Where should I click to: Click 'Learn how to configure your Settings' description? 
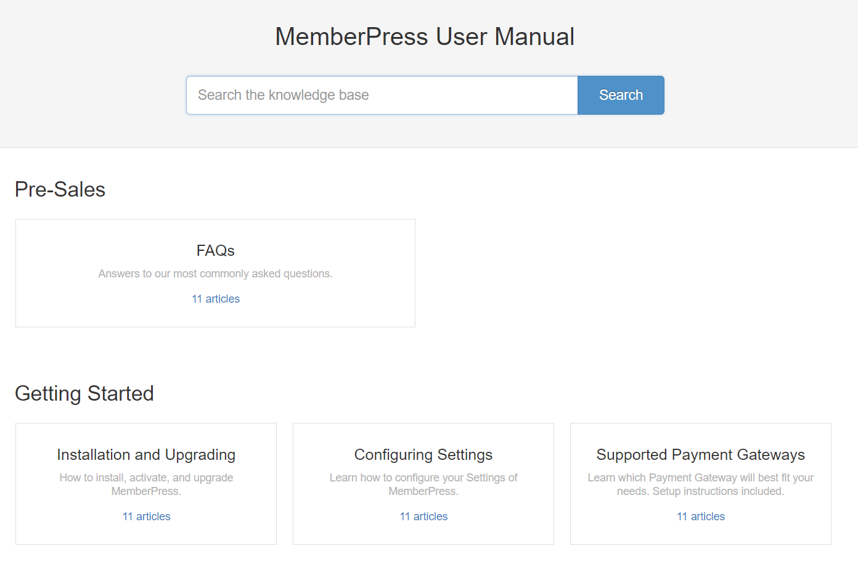pos(423,484)
